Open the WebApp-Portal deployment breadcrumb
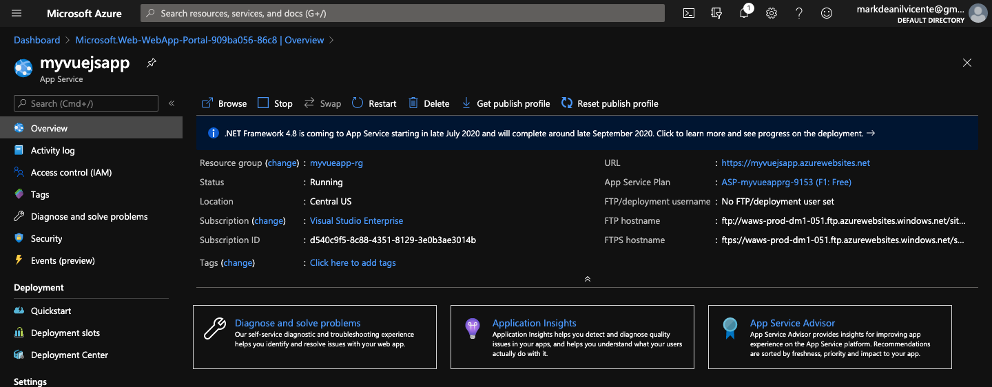 click(200, 40)
